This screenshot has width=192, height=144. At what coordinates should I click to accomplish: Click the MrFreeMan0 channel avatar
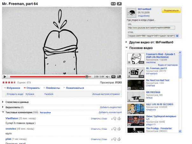point(132,12)
